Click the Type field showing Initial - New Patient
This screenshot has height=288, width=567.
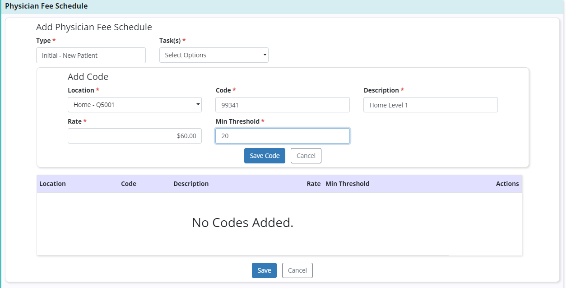(x=91, y=56)
